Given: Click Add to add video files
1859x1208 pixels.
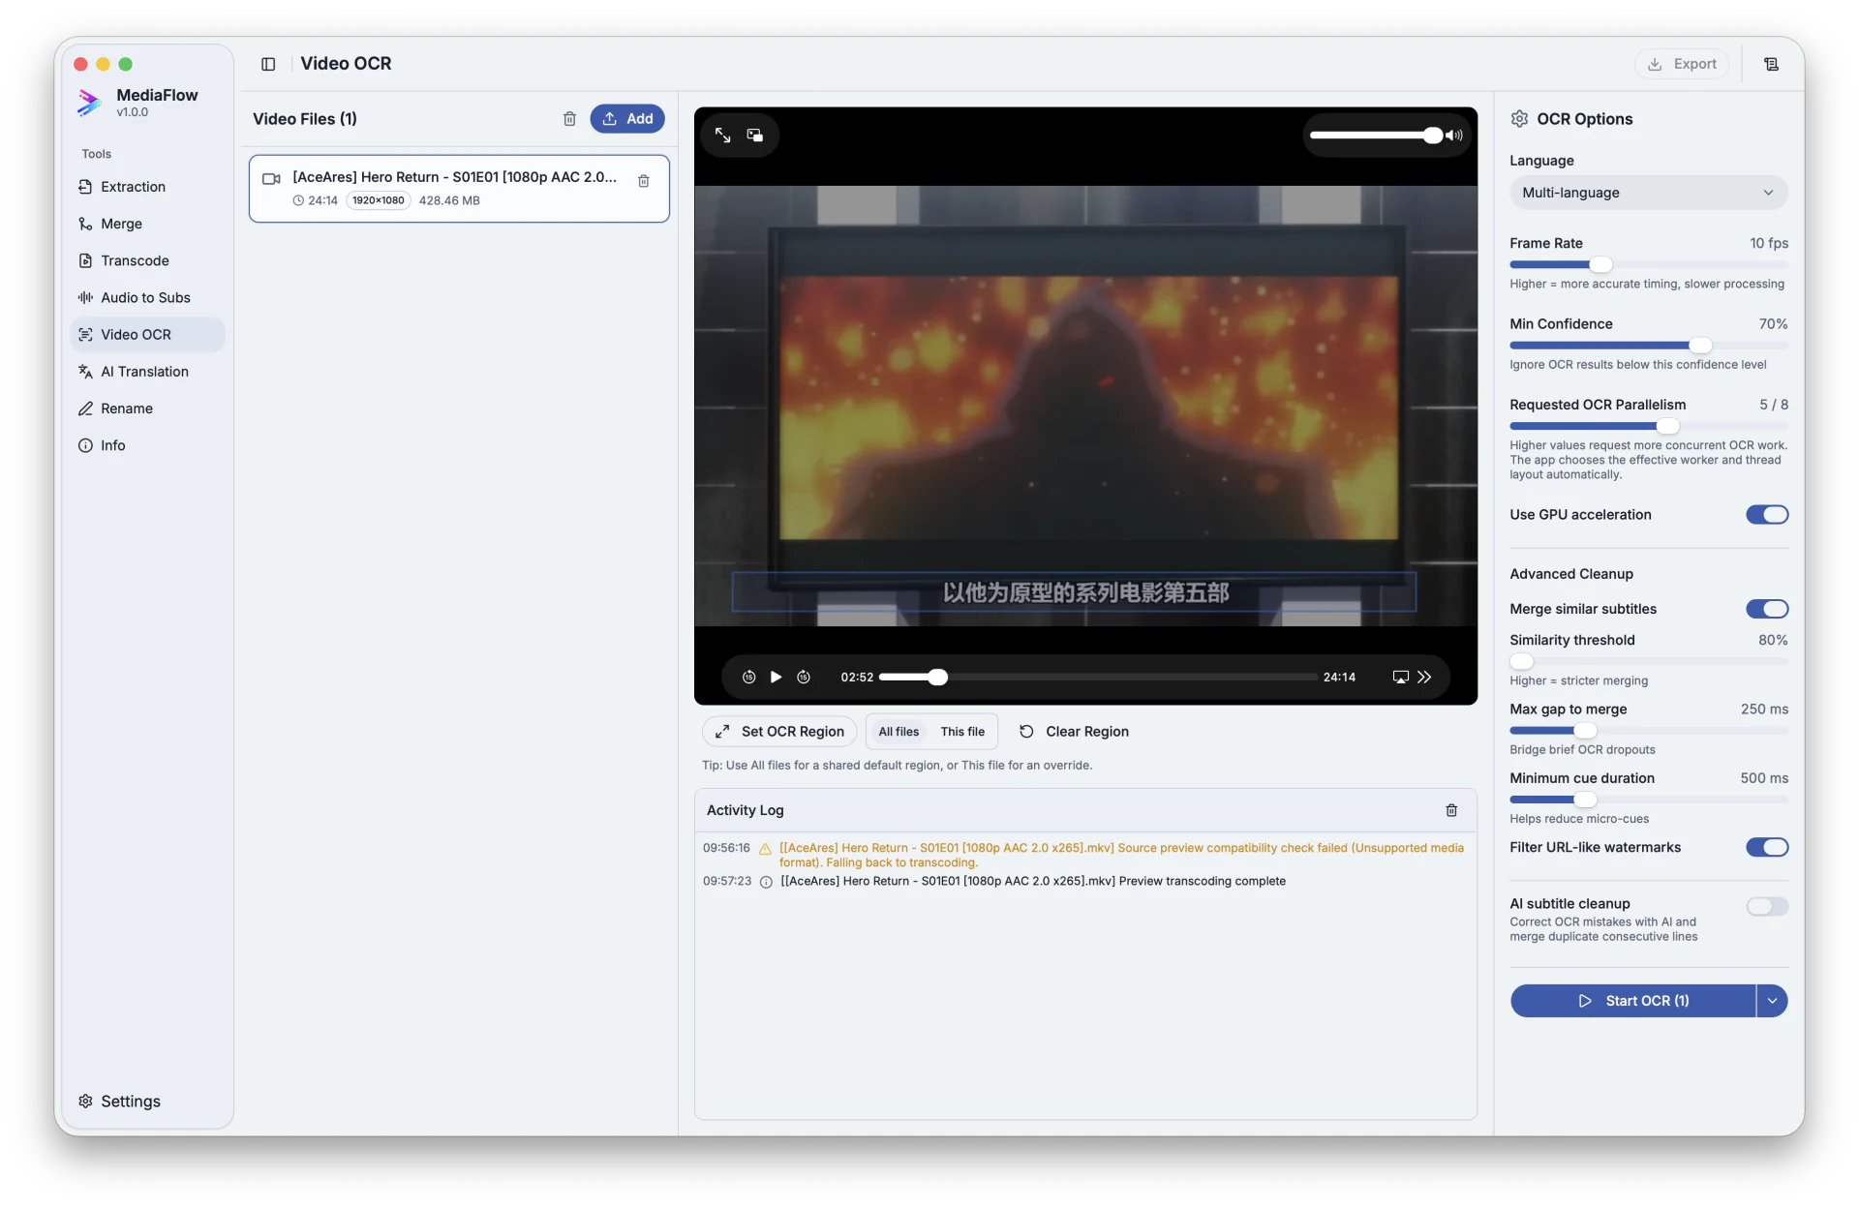Looking at the screenshot, I should 627,119.
